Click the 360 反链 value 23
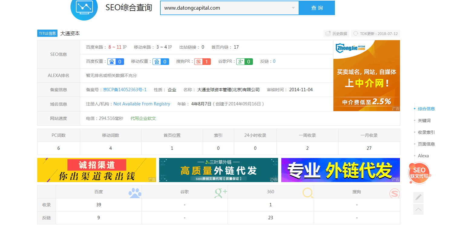Image resolution: width=452 pixels, height=228 pixels. [x=270, y=217]
